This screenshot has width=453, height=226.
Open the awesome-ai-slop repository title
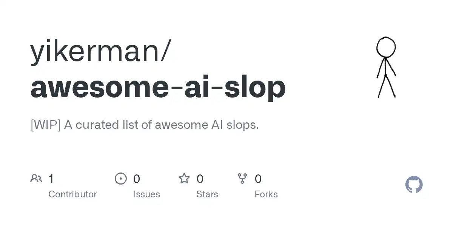(158, 87)
